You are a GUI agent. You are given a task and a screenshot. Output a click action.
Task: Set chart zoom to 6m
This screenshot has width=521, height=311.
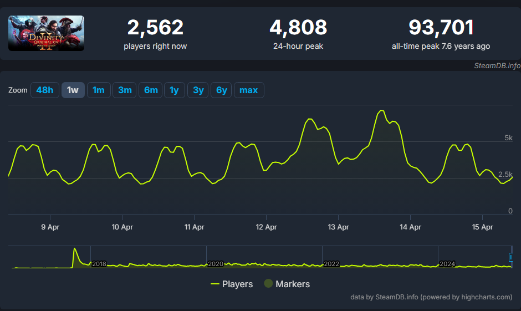(151, 90)
